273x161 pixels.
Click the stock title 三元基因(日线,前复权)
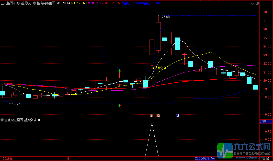[16, 3]
